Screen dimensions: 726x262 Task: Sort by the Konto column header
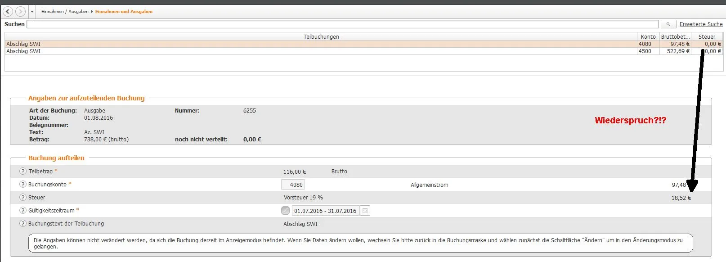coord(648,37)
